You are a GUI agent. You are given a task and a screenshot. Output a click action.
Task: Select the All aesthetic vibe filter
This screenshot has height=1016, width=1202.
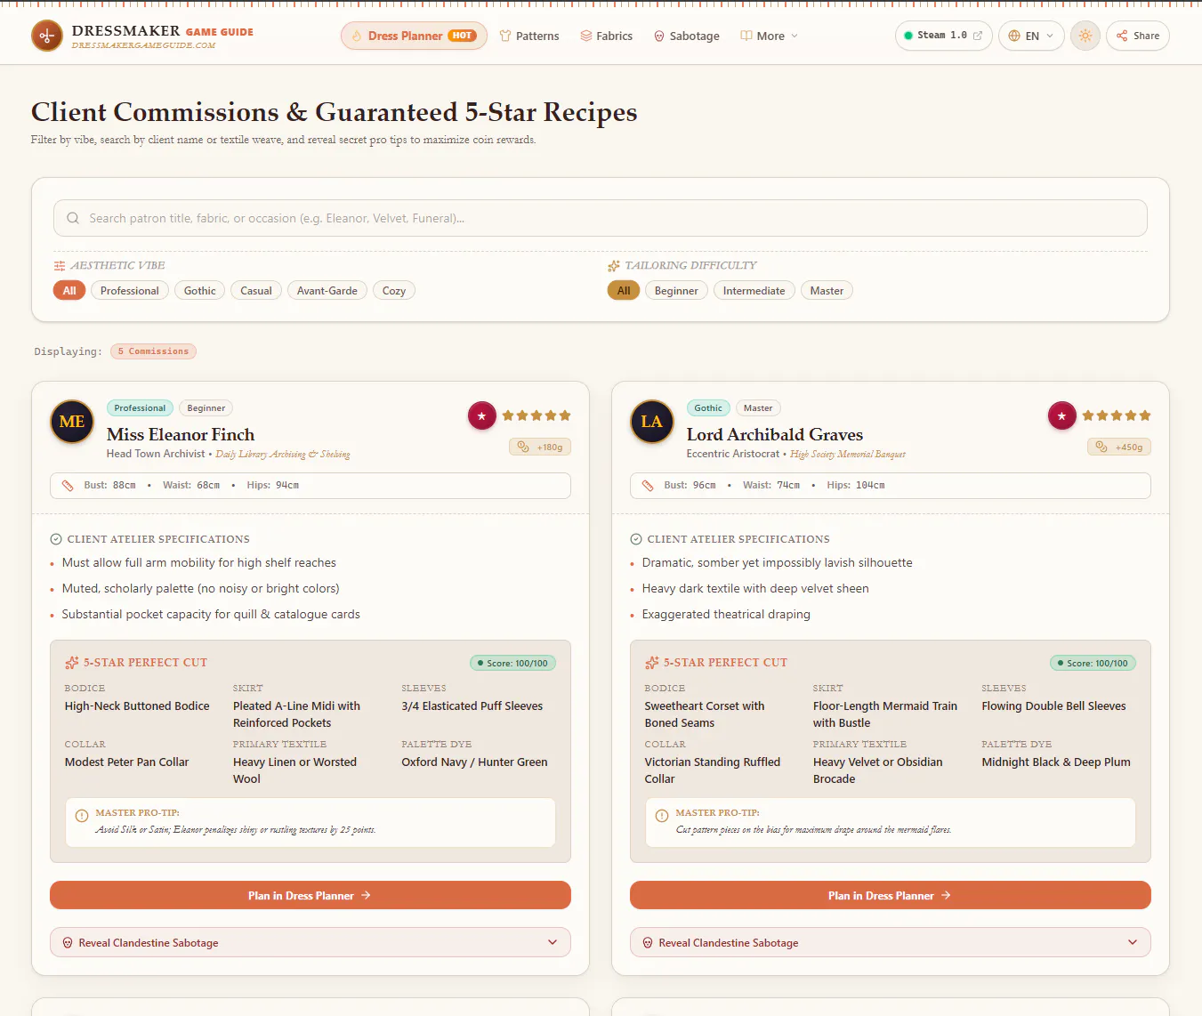(x=69, y=291)
